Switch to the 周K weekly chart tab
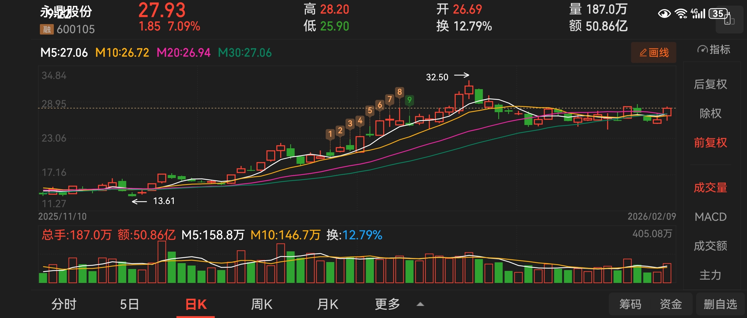This screenshot has height=318, width=747. pos(262,304)
